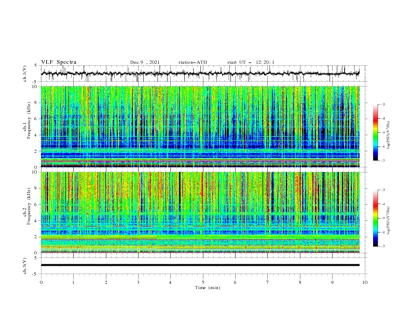Click the ch.1 voltage waveform trace
Viewport: 411px width, 317px height.
[x=200, y=74]
